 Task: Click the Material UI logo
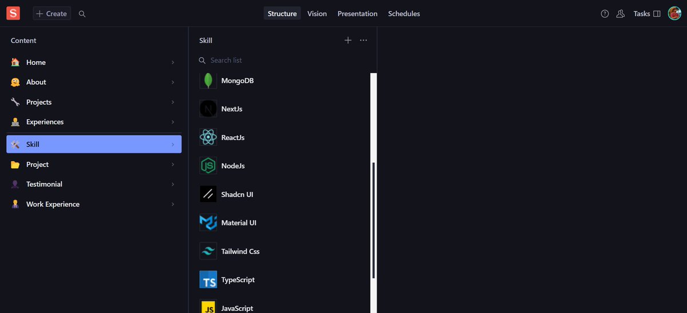(208, 223)
